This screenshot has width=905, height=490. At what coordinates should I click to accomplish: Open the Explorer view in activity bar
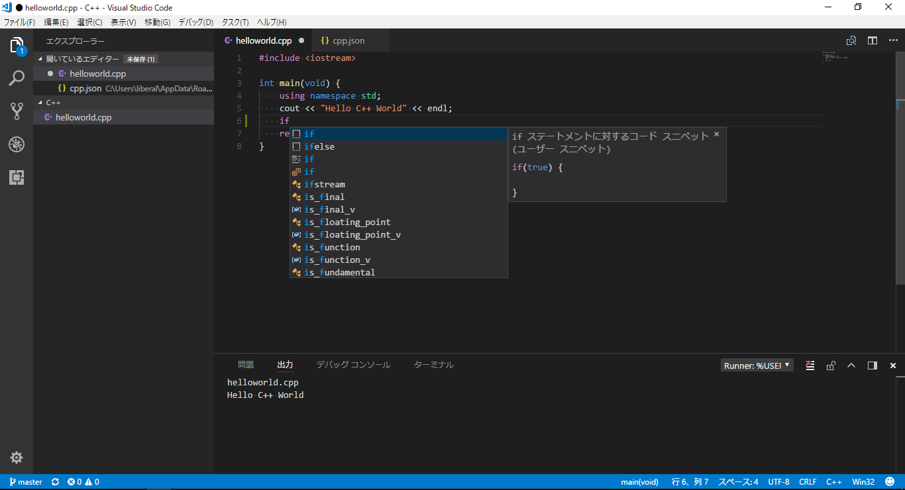[17, 46]
